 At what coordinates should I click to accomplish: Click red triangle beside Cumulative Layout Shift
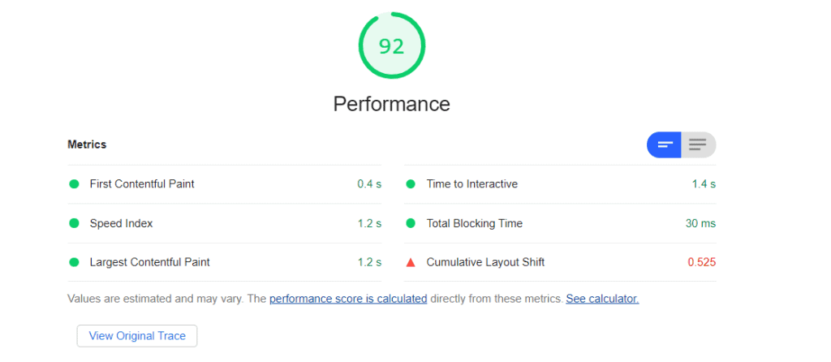click(410, 262)
